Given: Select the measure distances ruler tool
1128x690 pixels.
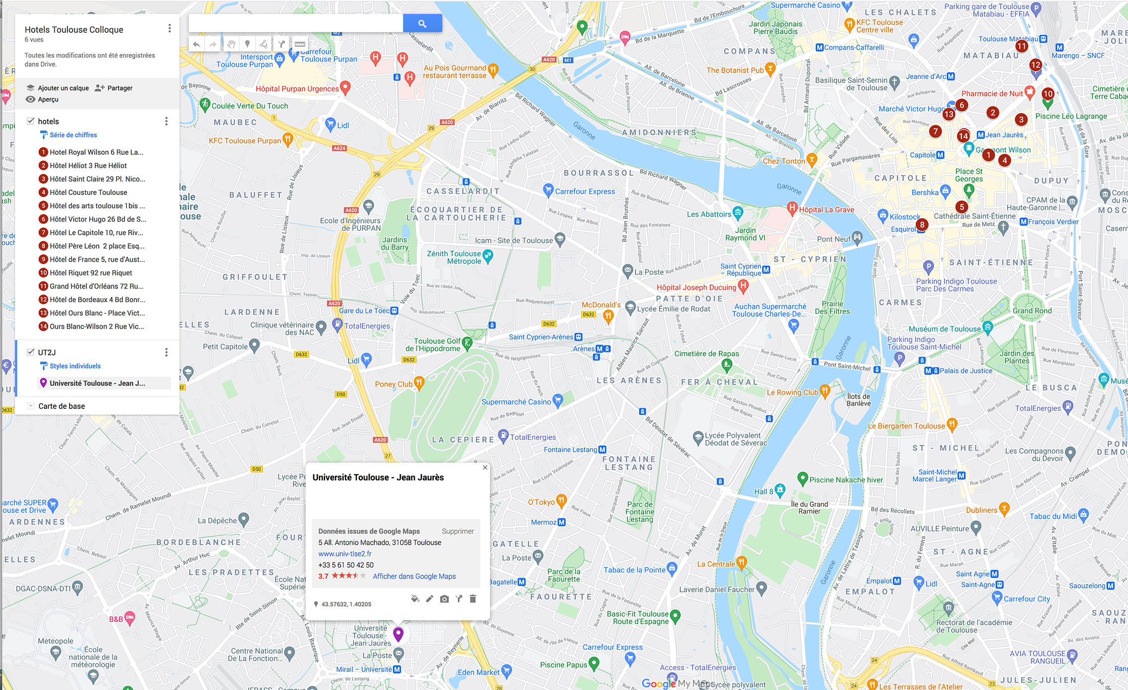Looking at the screenshot, I should click(299, 44).
